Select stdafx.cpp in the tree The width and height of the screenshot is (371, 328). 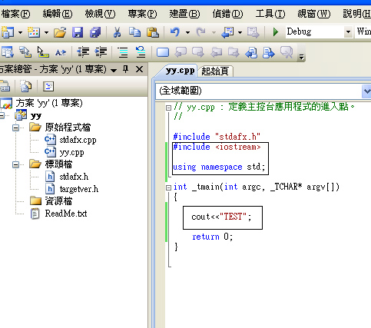pos(78,140)
